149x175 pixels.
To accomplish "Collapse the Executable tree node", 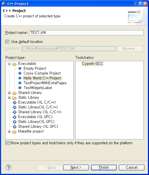I will (9, 64).
